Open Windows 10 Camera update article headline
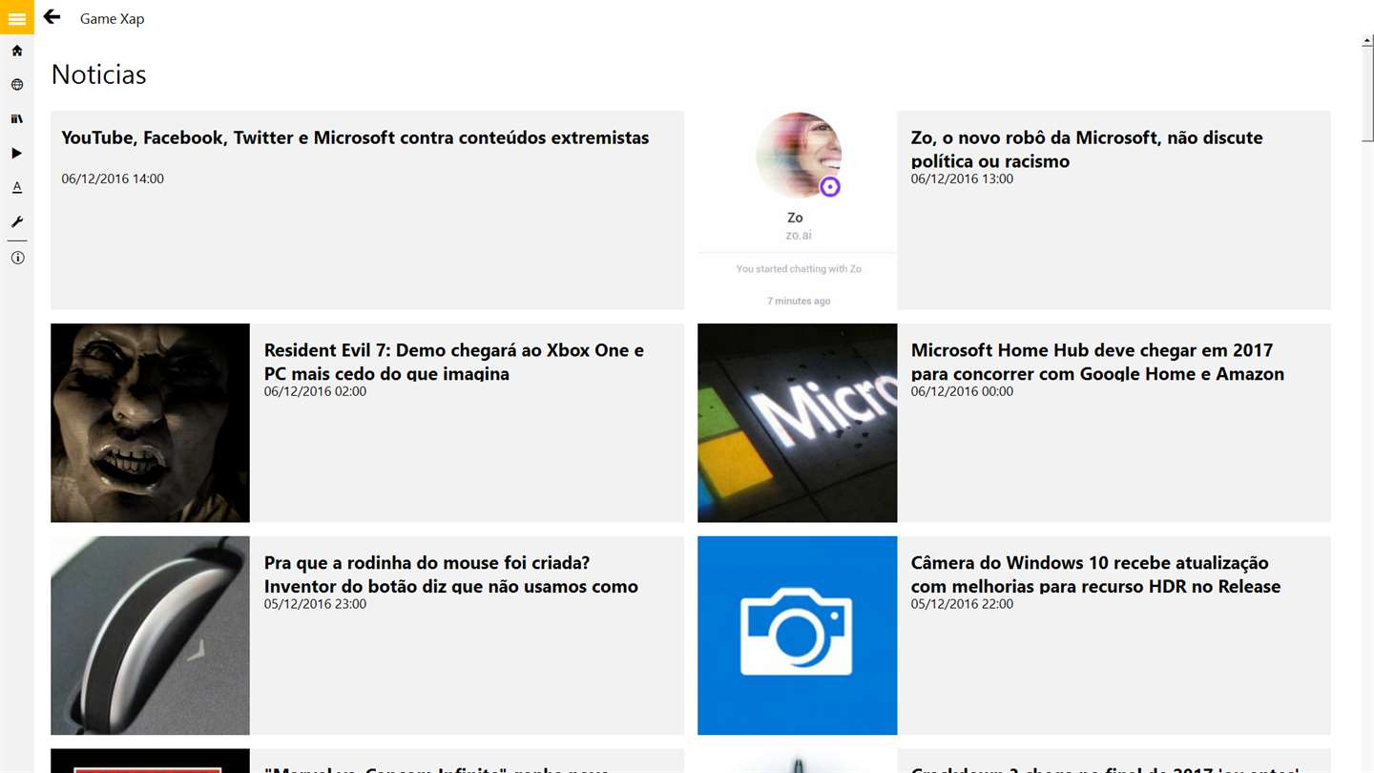The height and width of the screenshot is (773, 1374). click(1095, 575)
